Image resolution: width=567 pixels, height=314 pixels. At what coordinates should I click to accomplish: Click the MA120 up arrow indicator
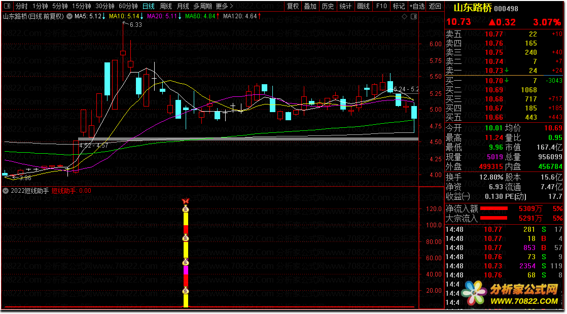pyautogui.click(x=259, y=16)
